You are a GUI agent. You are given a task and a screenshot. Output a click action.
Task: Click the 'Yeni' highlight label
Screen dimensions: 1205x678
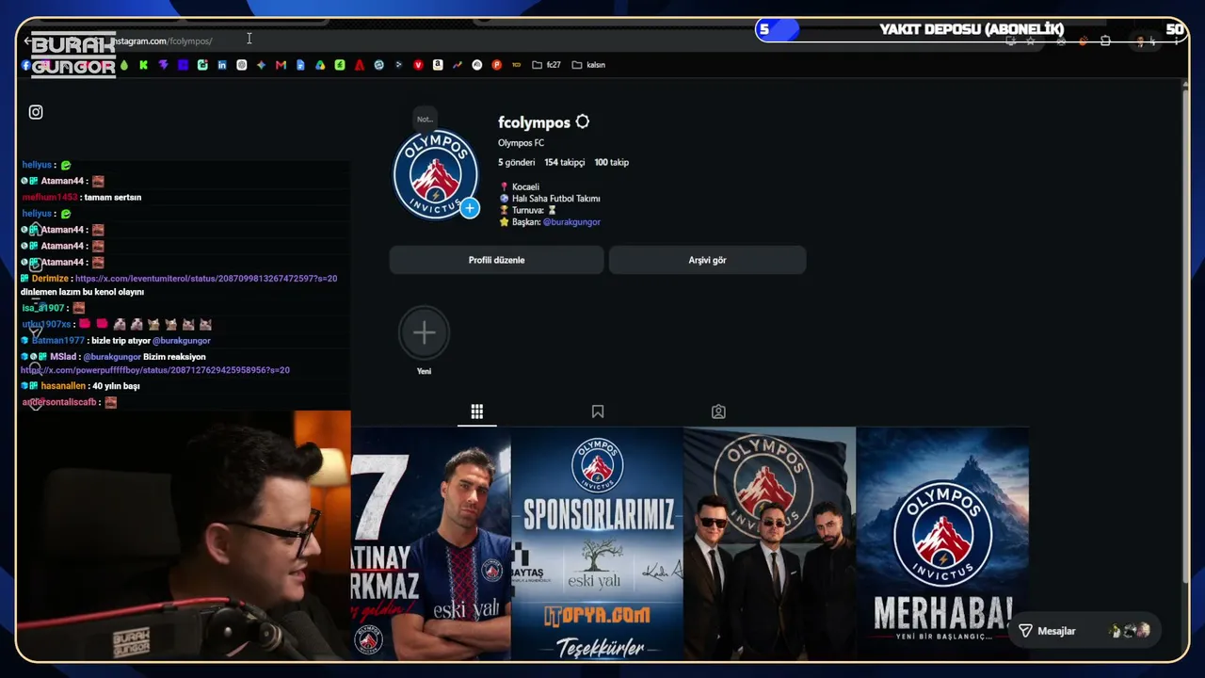425,371
